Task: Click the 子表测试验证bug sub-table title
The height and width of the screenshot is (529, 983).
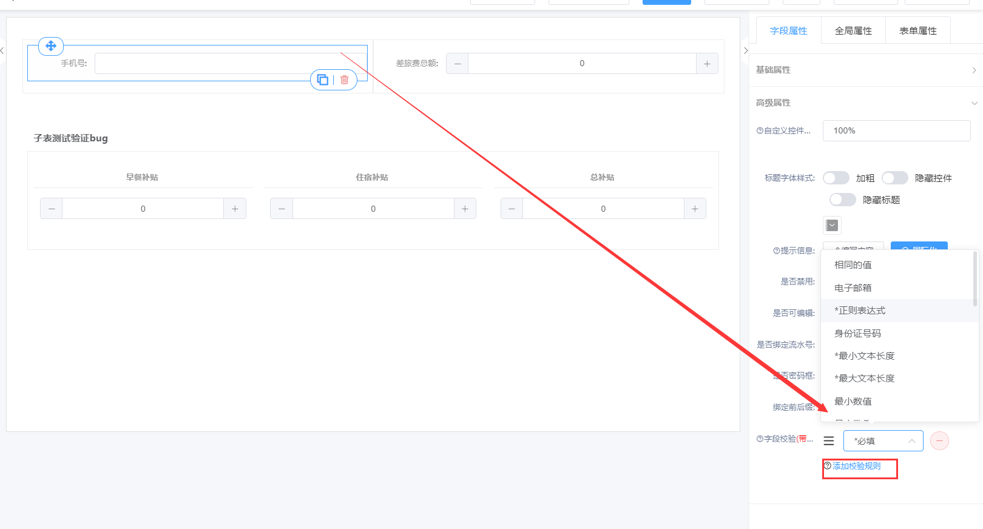Action: tap(71, 138)
